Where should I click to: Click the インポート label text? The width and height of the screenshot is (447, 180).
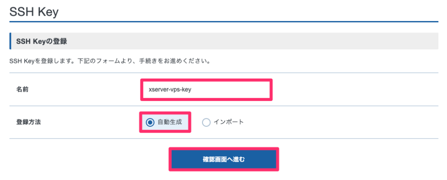[x=228, y=122]
